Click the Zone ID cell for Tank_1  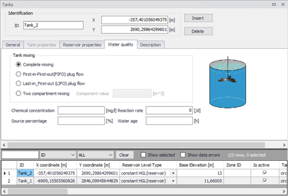tap(237, 181)
